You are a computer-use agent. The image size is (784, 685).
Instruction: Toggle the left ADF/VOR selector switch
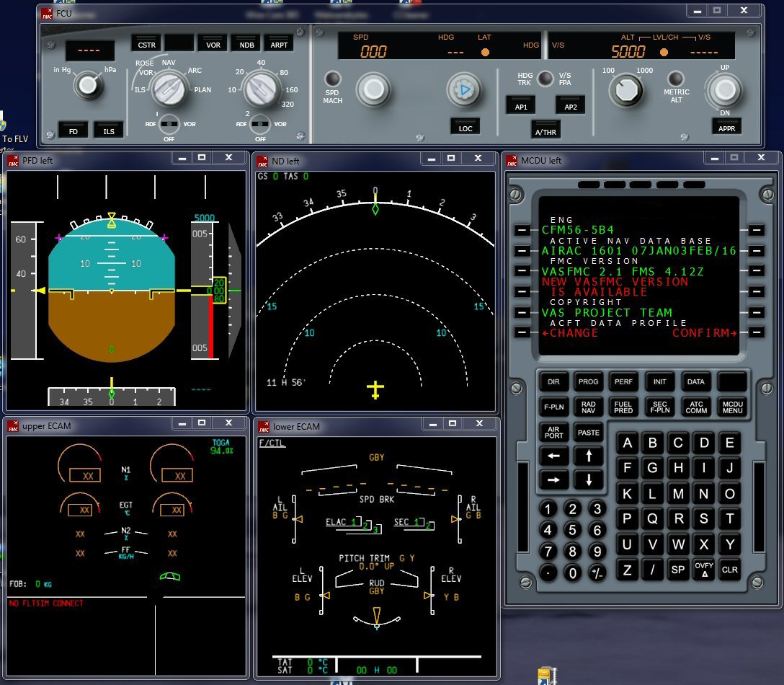coord(169,124)
